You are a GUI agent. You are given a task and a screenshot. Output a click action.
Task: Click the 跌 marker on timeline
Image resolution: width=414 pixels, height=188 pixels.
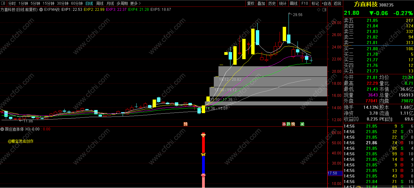289,124
